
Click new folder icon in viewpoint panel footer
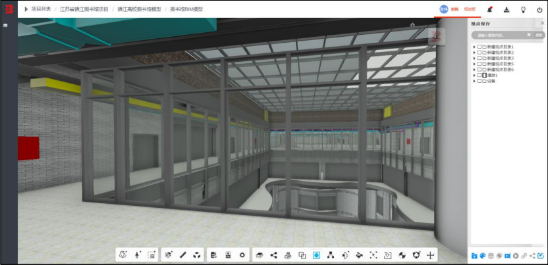click(x=474, y=256)
